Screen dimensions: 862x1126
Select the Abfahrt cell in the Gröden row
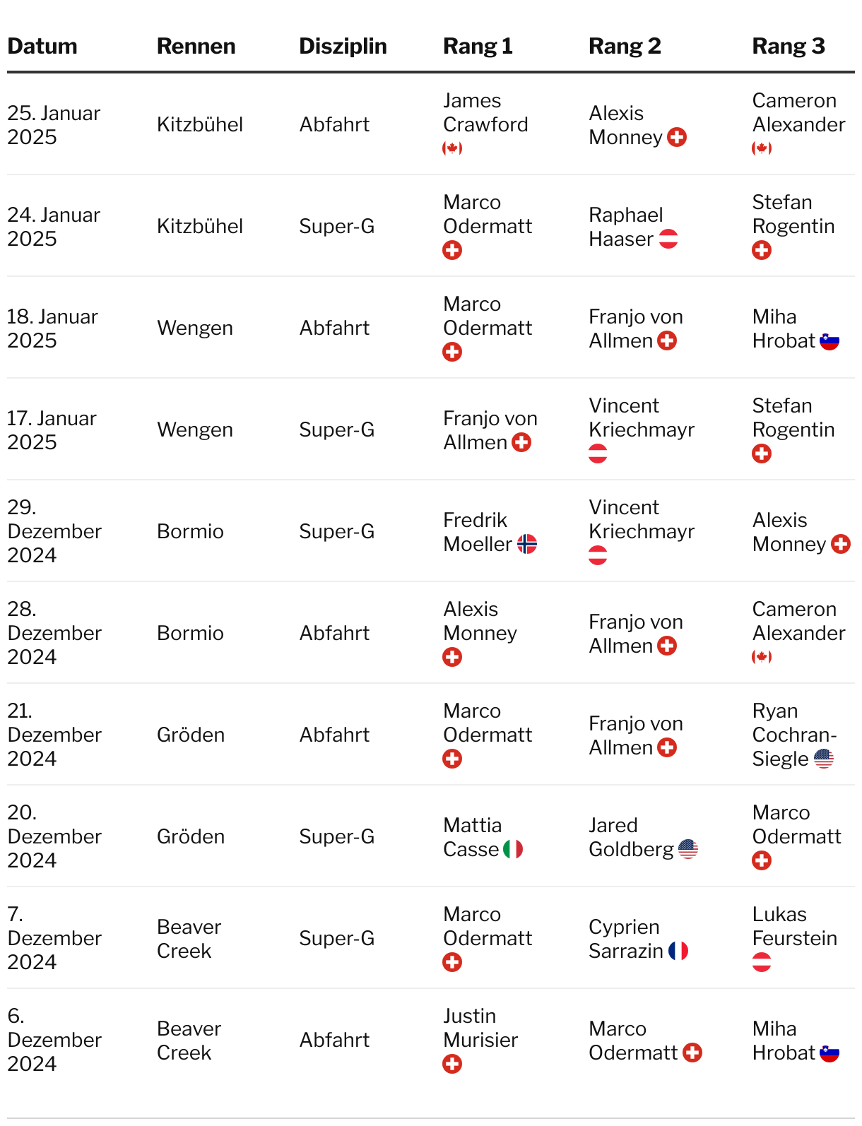tap(334, 735)
